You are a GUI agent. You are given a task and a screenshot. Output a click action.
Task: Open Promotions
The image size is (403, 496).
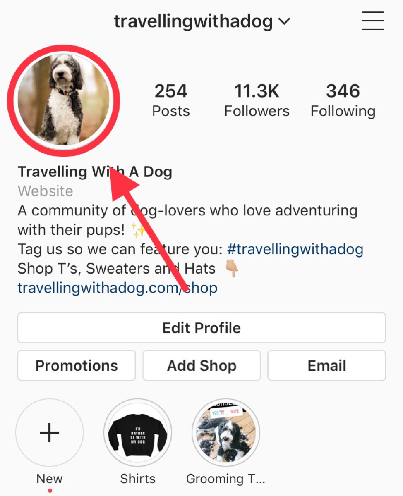[x=77, y=365]
